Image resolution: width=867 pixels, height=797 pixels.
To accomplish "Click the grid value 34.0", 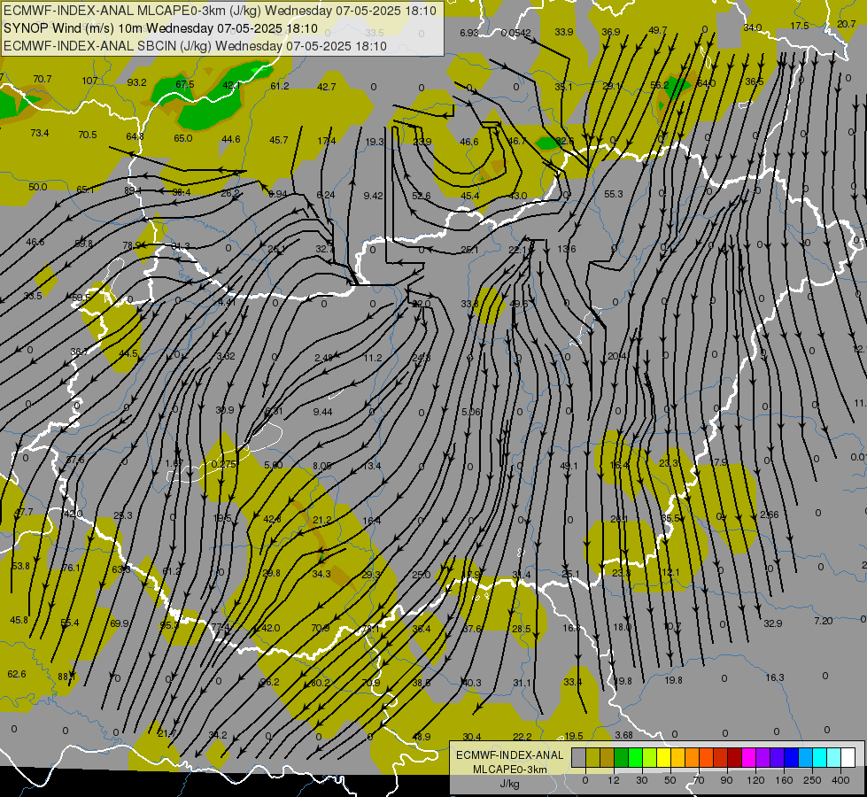I will 753,27.
